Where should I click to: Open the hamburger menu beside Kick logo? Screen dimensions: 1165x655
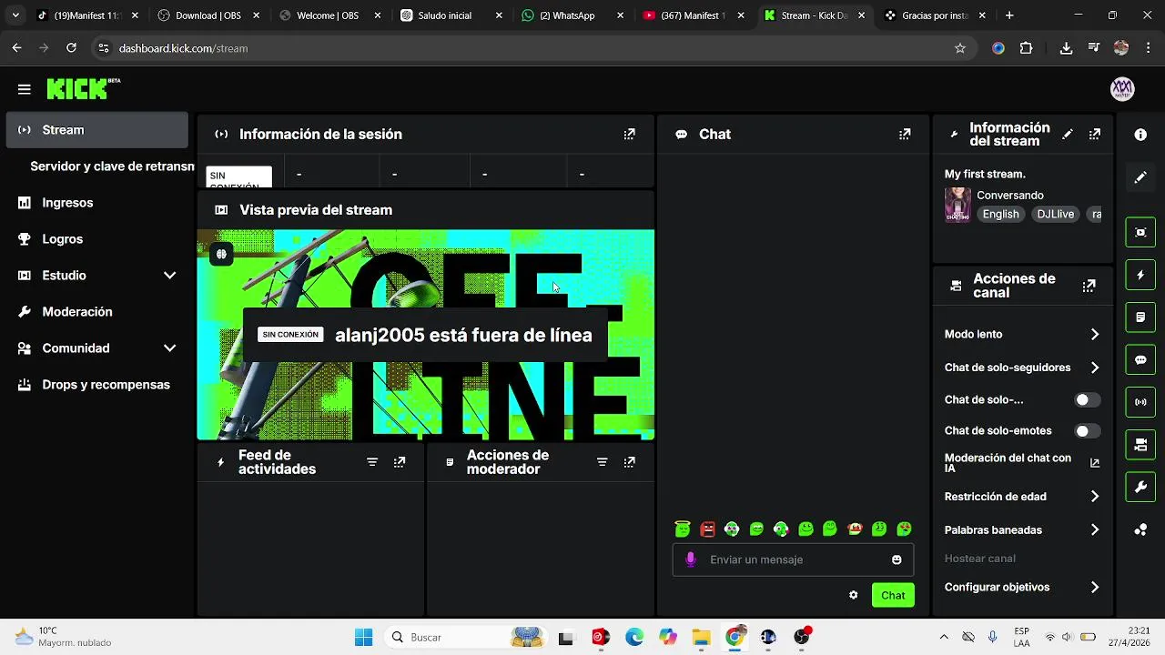coord(25,89)
